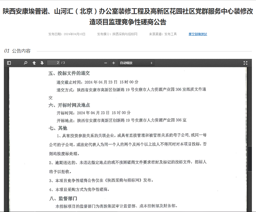Image resolution: width=256 pixels, height=212 pixels.
Task: Click the line 2、逾期送达的
Action: click(x=128, y=162)
